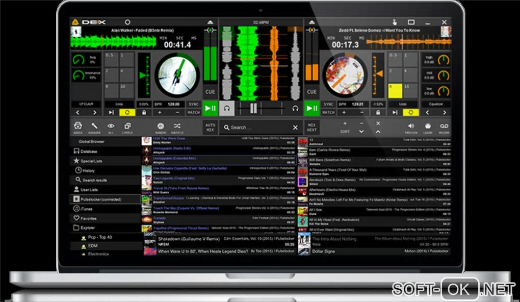Enable Auto Mix

click(210, 128)
